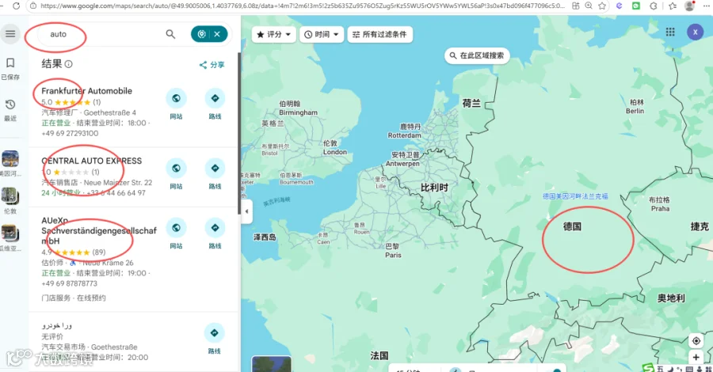Viewport: 713px width, 372px height.
Task: Open the CENTRAL AUTO EXPRESS result
Action: pos(91,161)
